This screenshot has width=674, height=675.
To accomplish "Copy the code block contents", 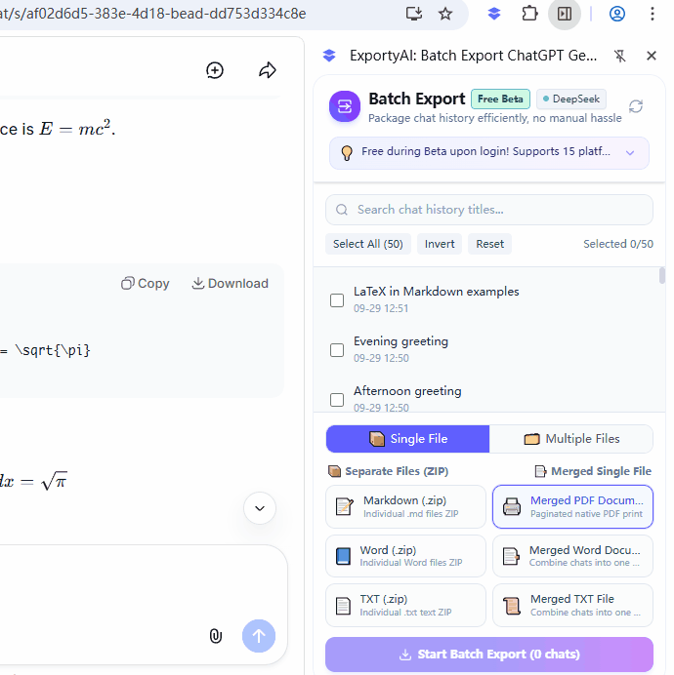I will pyautogui.click(x=146, y=283).
